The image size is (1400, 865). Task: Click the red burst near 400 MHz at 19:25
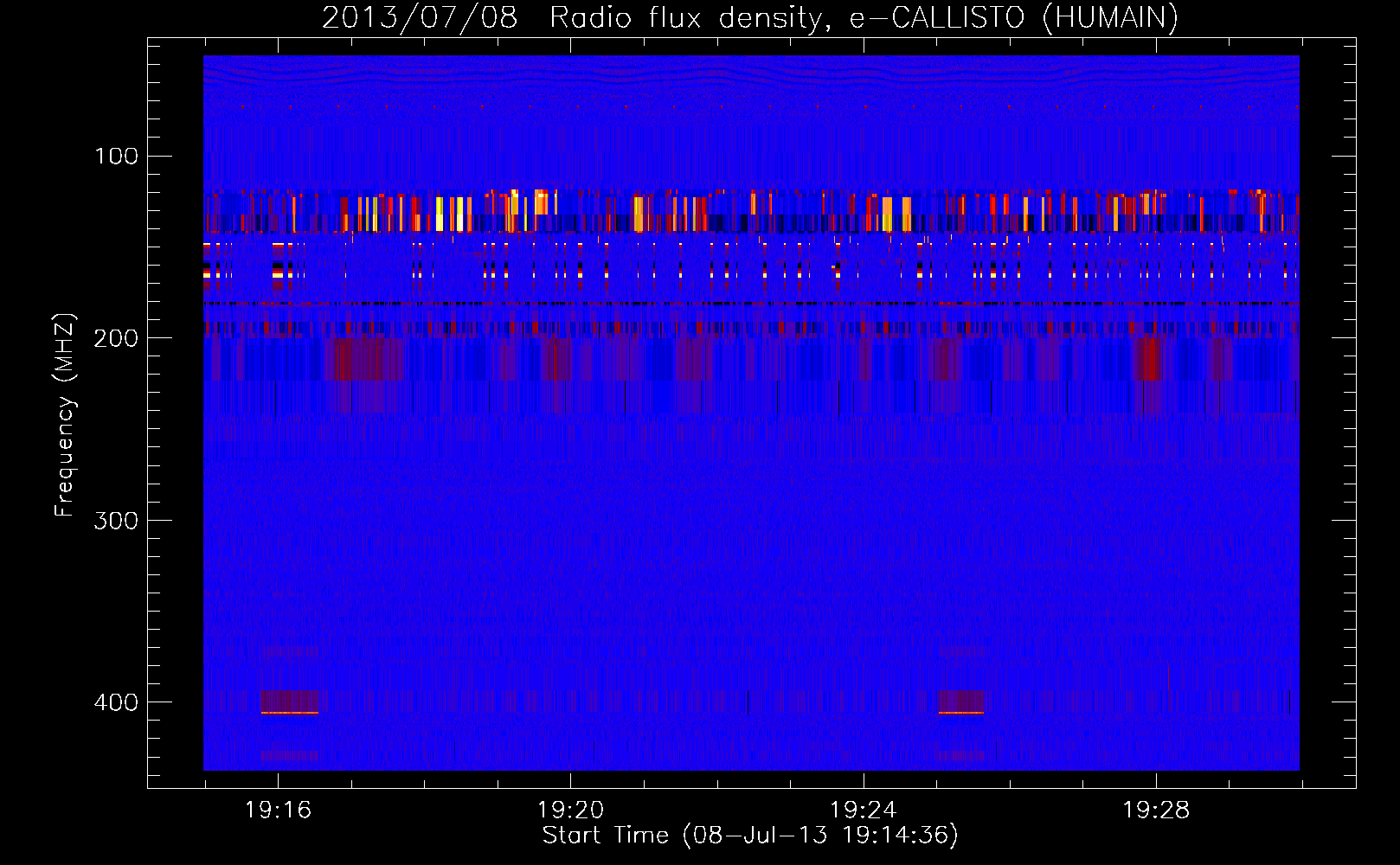[x=961, y=702]
